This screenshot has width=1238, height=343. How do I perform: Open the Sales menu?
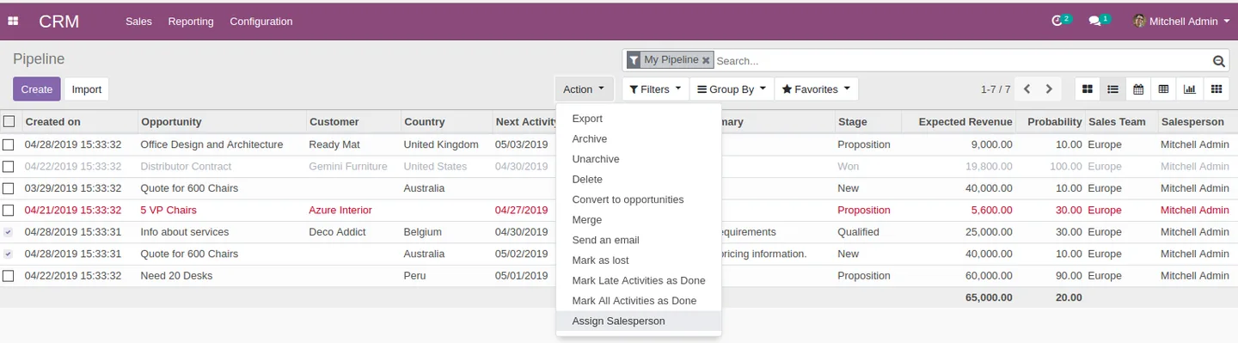click(138, 21)
